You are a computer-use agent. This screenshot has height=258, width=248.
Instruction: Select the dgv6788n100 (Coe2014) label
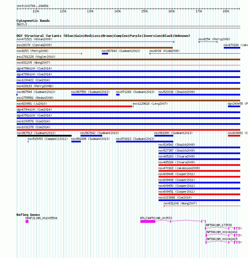(x=34, y=68)
